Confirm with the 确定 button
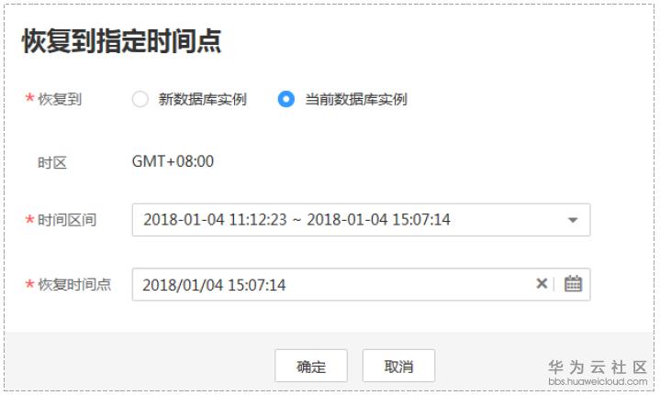 tap(311, 366)
